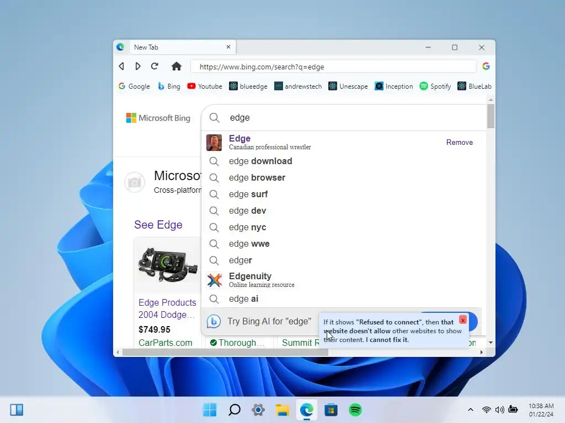Viewport: 565px width, 423px height.
Task: Dismiss the Refused to connect tooltip
Action: 463,319
